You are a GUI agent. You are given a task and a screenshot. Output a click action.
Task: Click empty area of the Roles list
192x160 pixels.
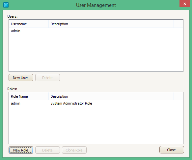coord(96,125)
